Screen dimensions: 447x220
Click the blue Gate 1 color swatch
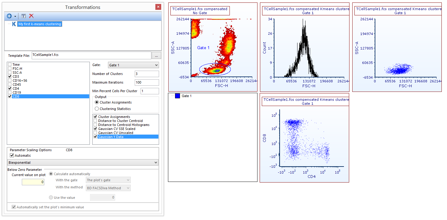(x=177, y=96)
